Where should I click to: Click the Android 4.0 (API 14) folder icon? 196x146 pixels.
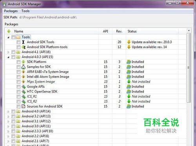pos(18,112)
